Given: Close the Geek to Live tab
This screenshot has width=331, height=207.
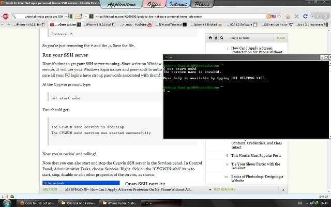Looking at the screenshot, I should [x=52, y=25].
